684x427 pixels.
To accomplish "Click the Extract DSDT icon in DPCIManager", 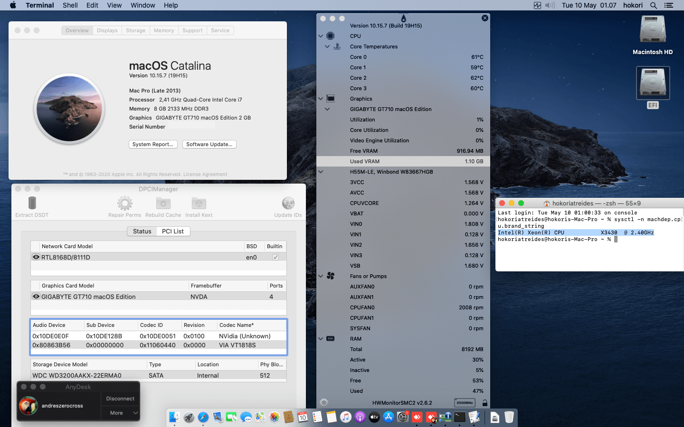I will [31, 204].
